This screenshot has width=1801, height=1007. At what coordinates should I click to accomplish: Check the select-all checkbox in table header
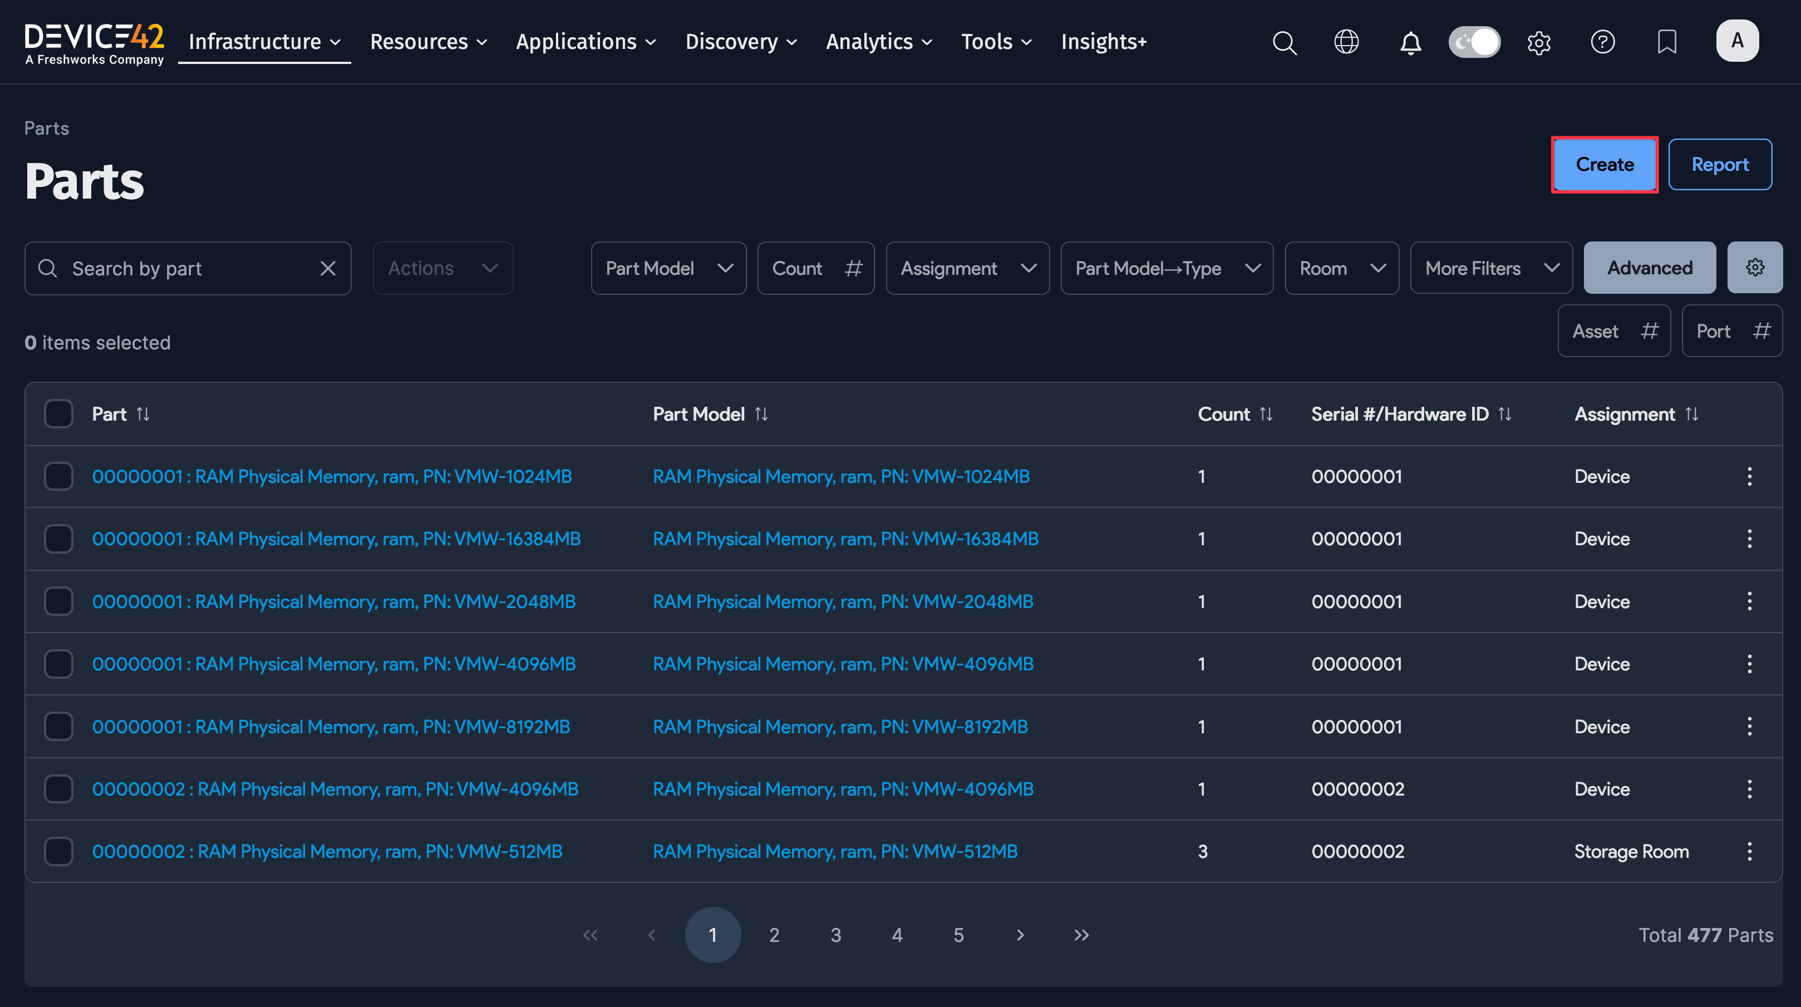pos(59,414)
